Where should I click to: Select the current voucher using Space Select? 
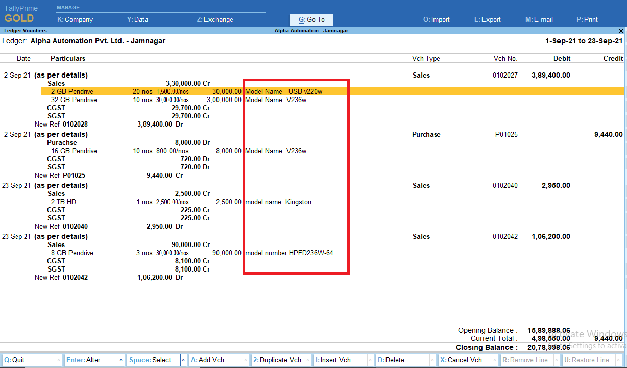[150, 360]
